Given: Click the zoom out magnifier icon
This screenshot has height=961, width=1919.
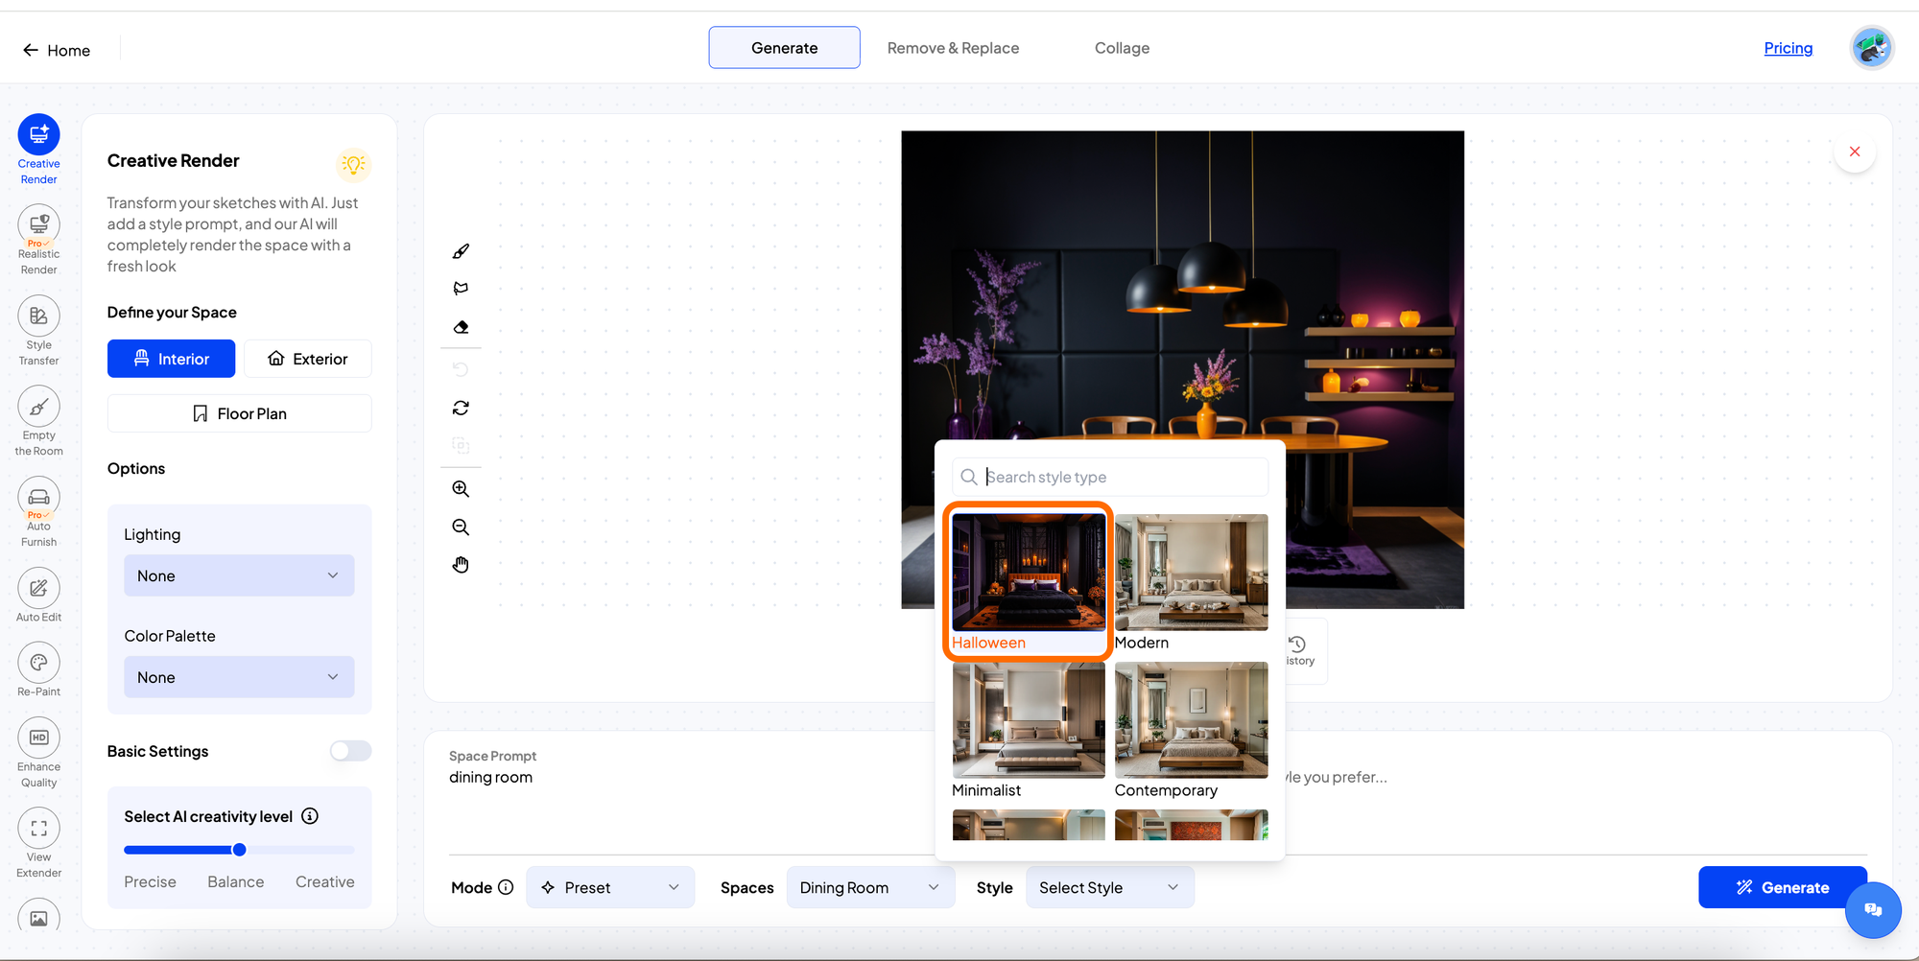Looking at the screenshot, I should pyautogui.click(x=461, y=527).
